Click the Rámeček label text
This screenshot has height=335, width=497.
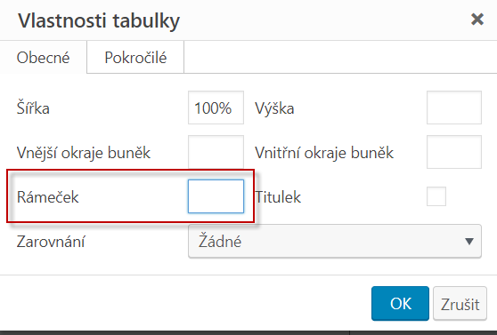tap(47, 197)
